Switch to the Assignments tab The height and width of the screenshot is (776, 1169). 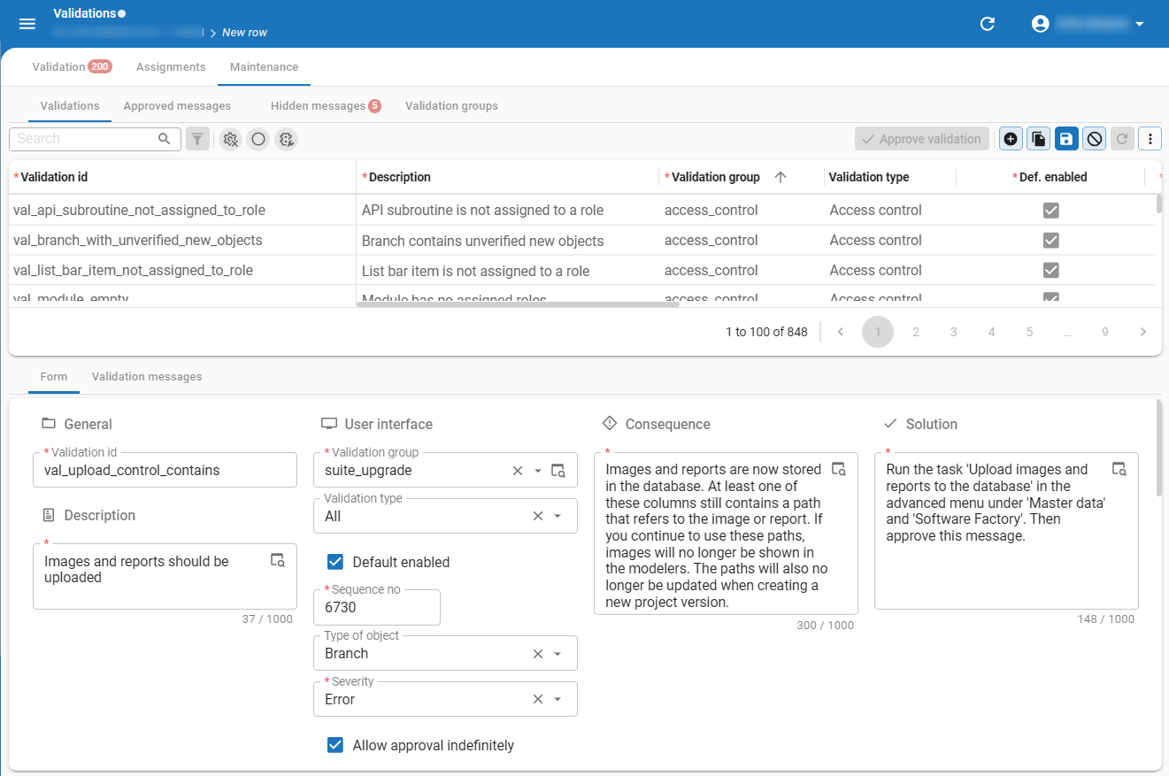[x=171, y=67]
